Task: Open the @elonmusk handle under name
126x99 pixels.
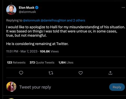Action: pyautogui.click(x=27, y=12)
